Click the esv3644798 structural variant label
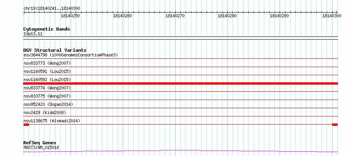This screenshot has height=156, width=349. click(x=71, y=55)
